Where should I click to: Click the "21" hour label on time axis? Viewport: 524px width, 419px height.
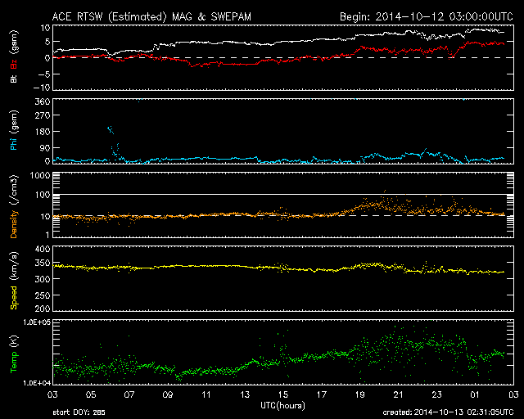pyautogui.click(x=399, y=394)
